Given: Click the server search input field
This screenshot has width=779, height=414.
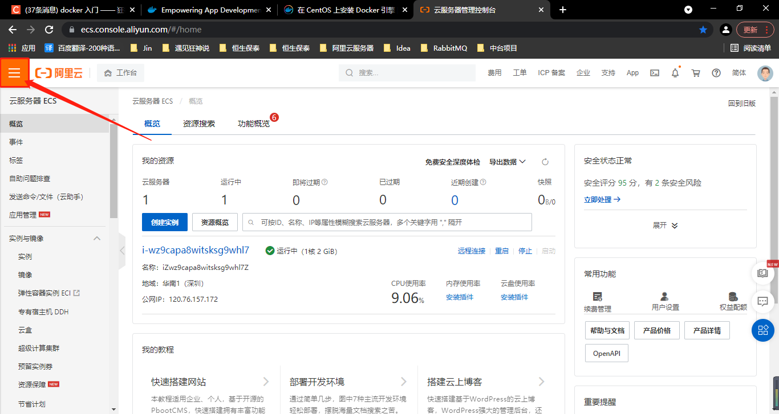Looking at the screenshot, I should (387, 222).
